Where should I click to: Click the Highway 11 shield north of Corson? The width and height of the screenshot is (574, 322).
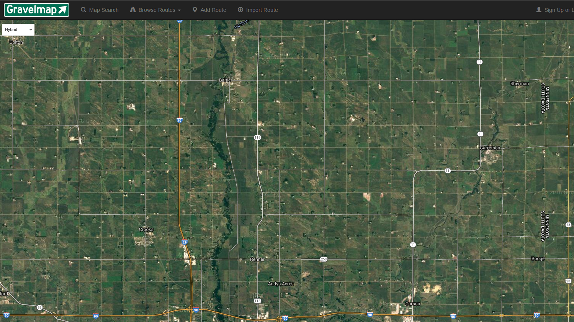(x=413, y=245)
